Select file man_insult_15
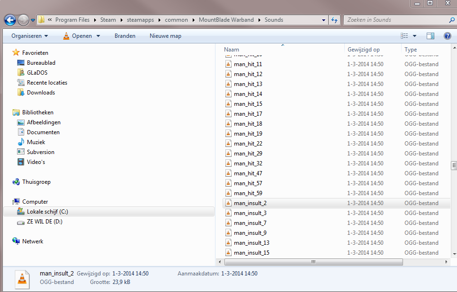Image resolution: width=457 pixels, height=292 pixels. tap(251, 252)
